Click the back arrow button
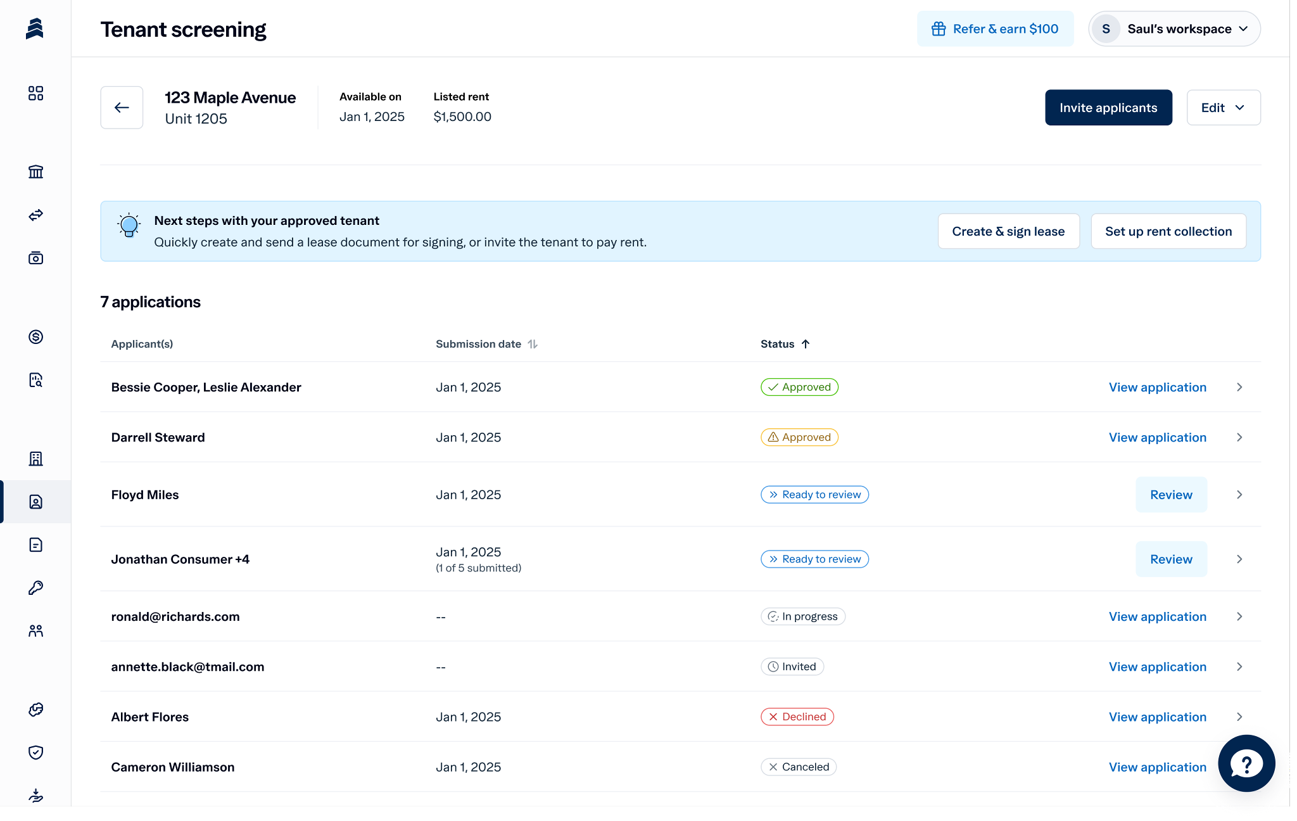This screenshot has width=1297, height=821. tap(122, 108)
